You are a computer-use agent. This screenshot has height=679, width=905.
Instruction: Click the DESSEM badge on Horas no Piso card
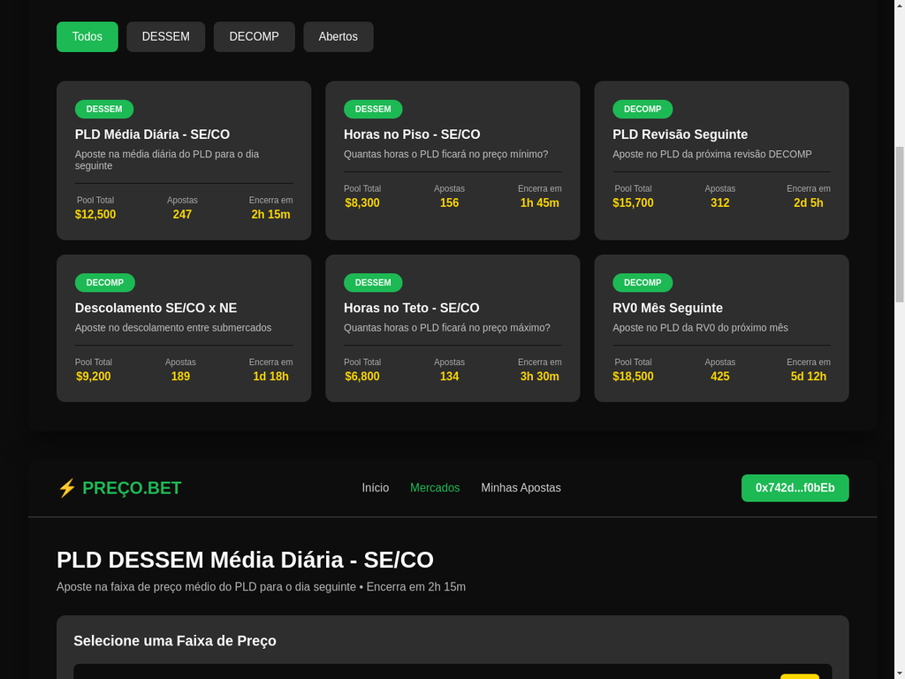[373, 110]
